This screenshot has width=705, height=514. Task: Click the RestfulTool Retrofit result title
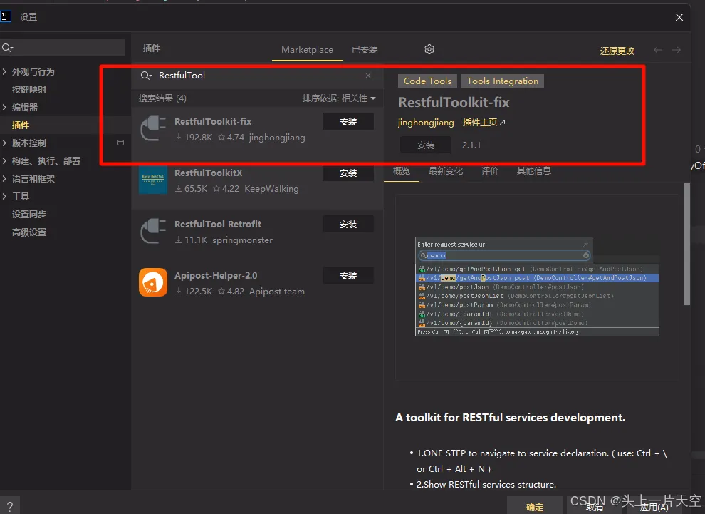tap(218, 224)
